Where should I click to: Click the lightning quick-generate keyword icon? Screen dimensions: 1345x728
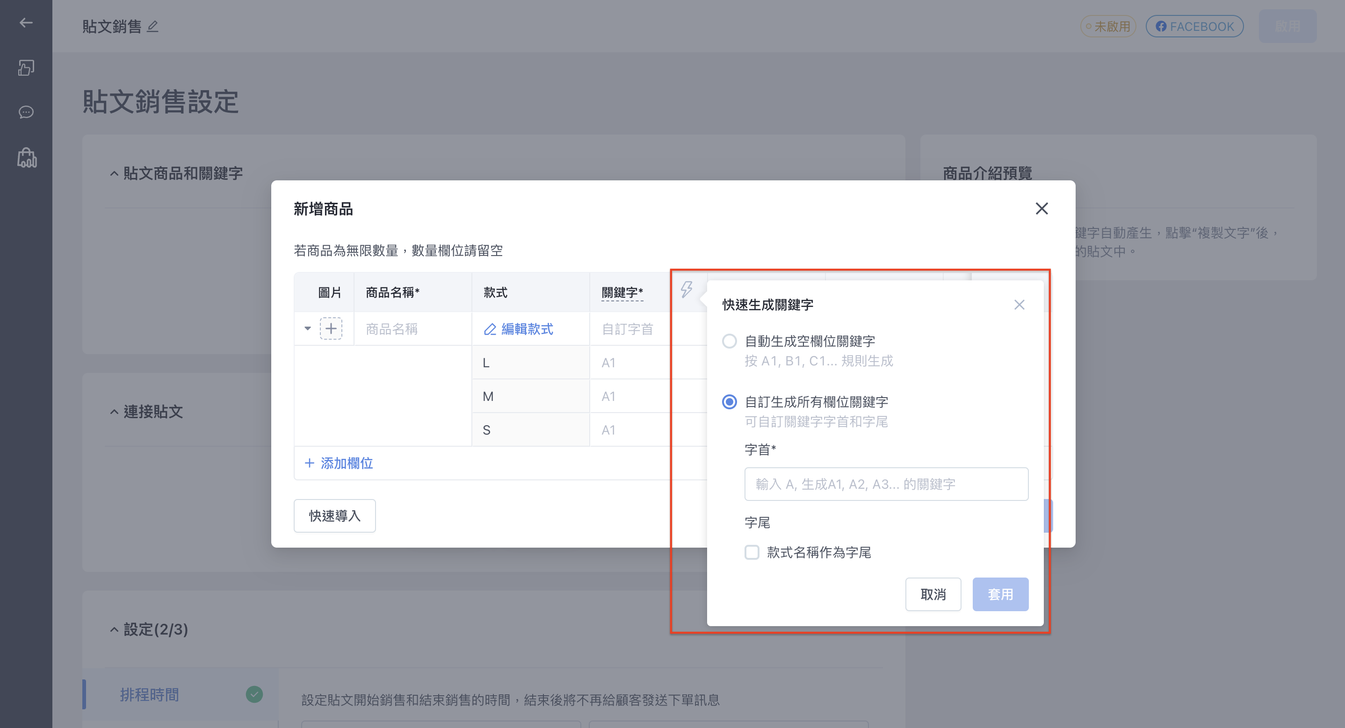pos(687,289)
